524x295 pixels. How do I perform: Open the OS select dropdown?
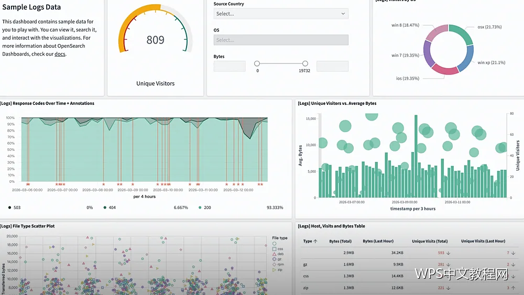tap(281, 40)
